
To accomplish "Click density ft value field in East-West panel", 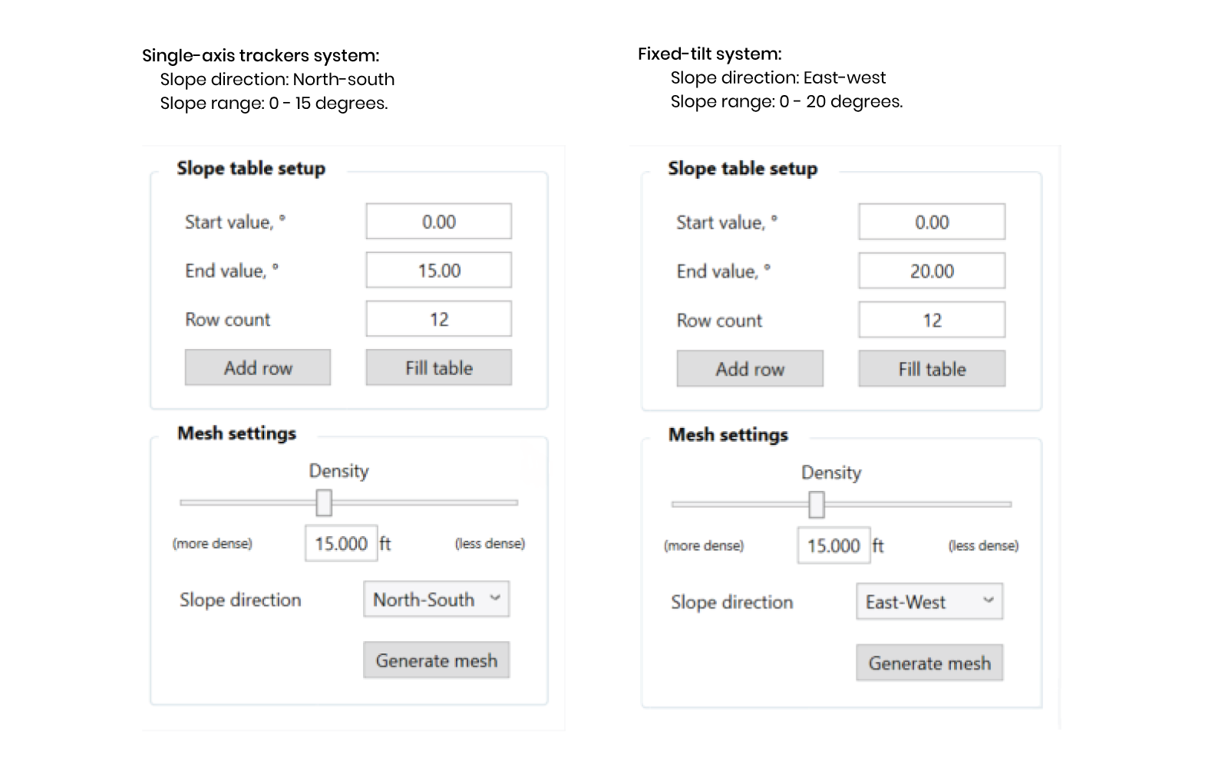I will 834,546.
